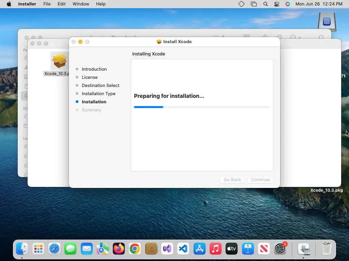This screenshot has height=261, width=349.
Task: Open the Window menu
Action: tap(81, 4)
